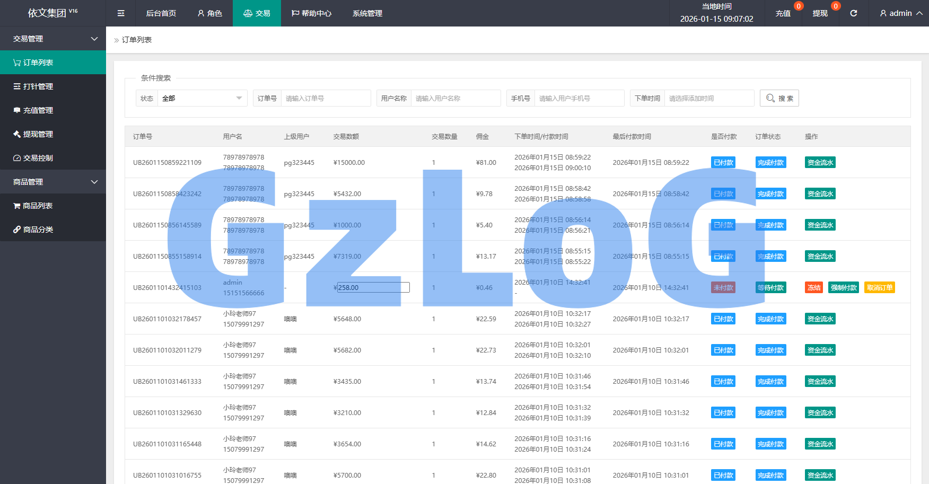This screenshot has height=484, width=929.
Task: Open the 帮助中心 top menu
Action: point(311,13)
